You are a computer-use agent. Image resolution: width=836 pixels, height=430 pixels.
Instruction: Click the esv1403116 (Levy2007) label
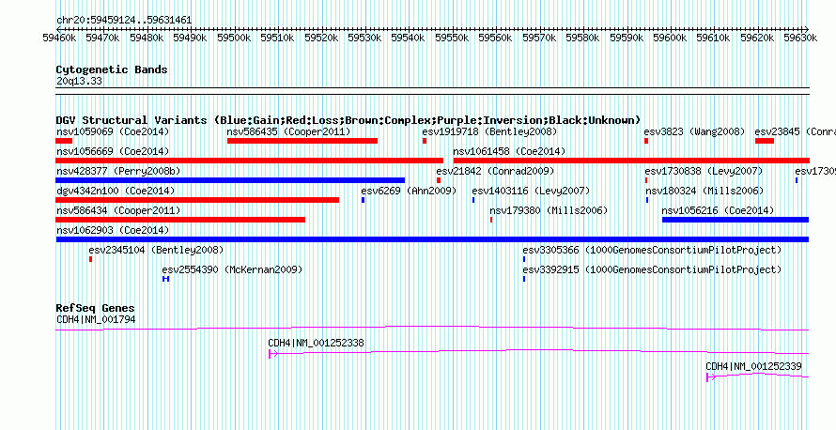point(531,191)
